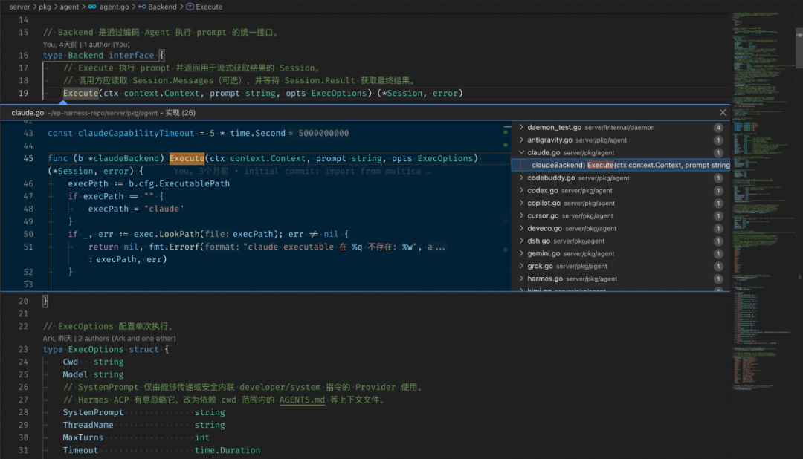Viewport: 803px width, 459px height.
Task: Click Execute on line 19 of the interface
Action: [80, 93]
